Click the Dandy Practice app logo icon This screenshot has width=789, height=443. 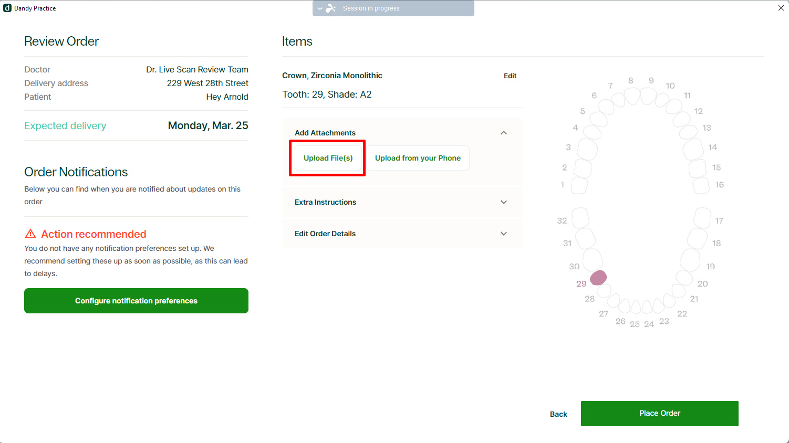(x=7, y=8)
